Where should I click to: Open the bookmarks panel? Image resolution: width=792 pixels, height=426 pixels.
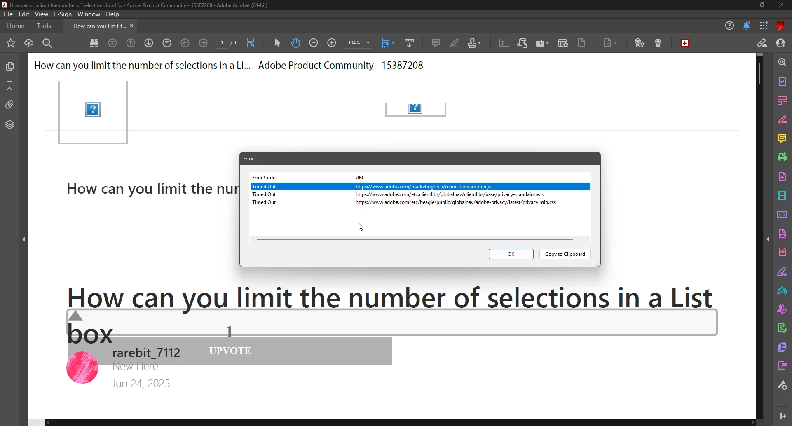click(10, 86)
